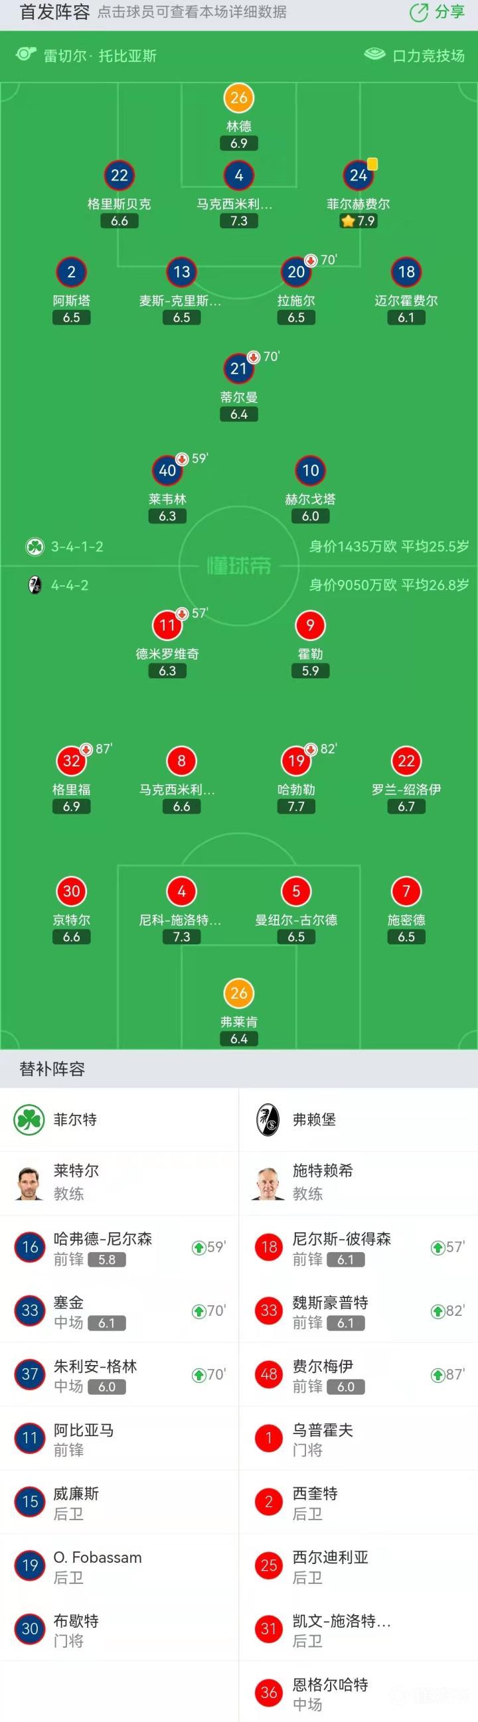This screenshot has height=1722, width=478.
Task: Select player 24 菲尔赫费尔 jersey badge
Action: click(x=358, y=175)
